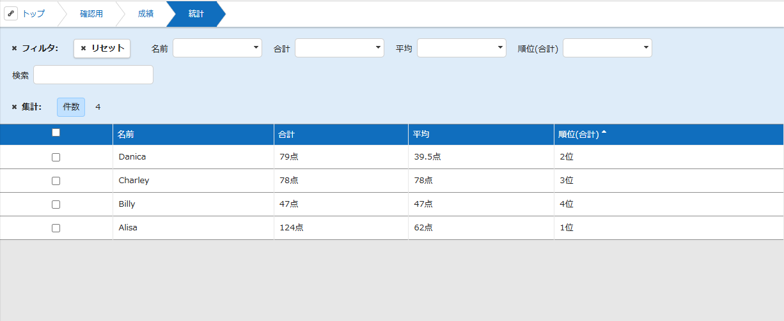Go to the トップ breadcrumb
784x321 pixels.
pyautogui.click(x=33, y=13)
